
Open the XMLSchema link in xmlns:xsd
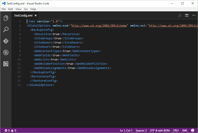pyautogui.click(x=99, y=26)
